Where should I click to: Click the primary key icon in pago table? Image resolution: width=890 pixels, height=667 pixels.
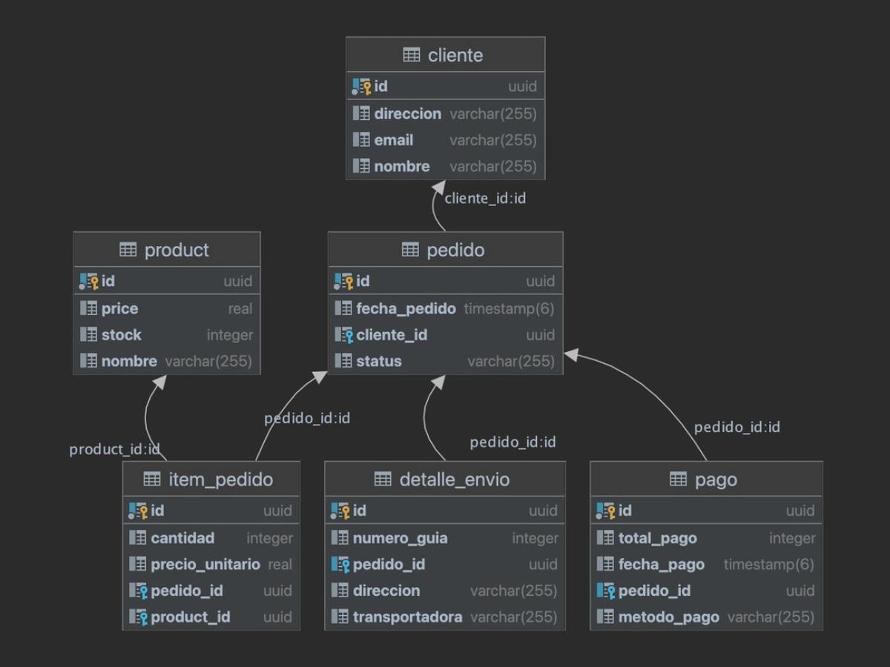point(606,511)
